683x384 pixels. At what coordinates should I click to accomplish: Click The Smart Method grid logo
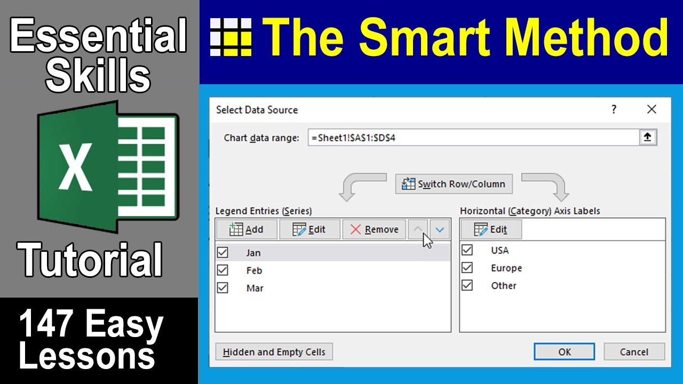click(231, 37)
